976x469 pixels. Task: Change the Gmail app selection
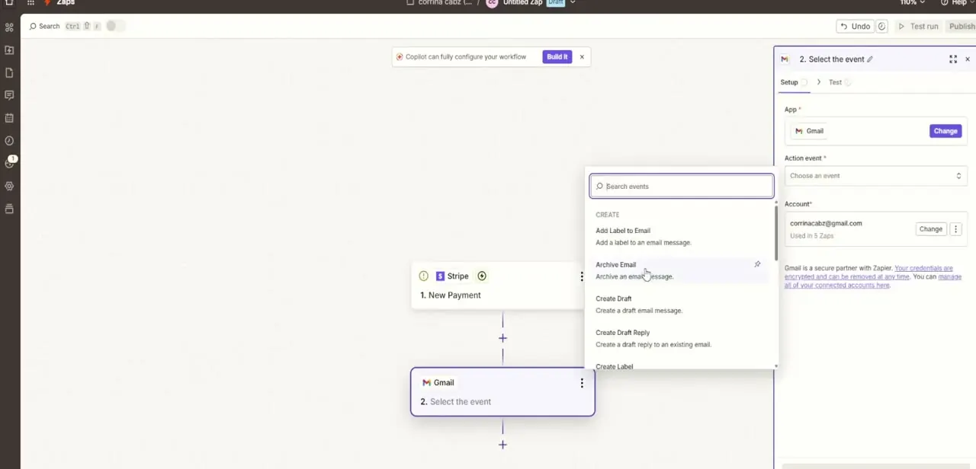(x=945, y=131)
